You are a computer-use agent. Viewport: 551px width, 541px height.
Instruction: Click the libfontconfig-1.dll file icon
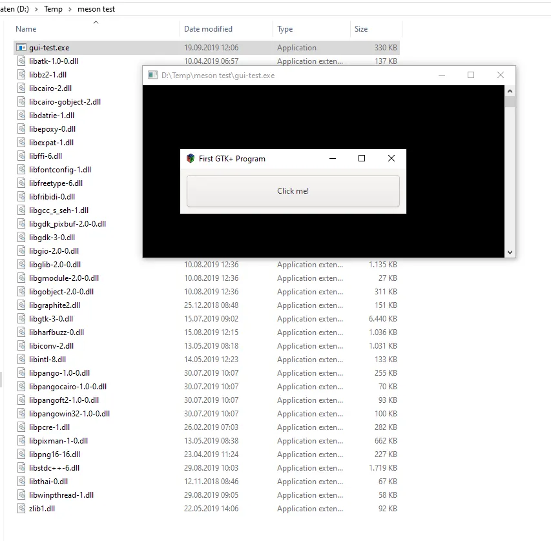[21, 170]
